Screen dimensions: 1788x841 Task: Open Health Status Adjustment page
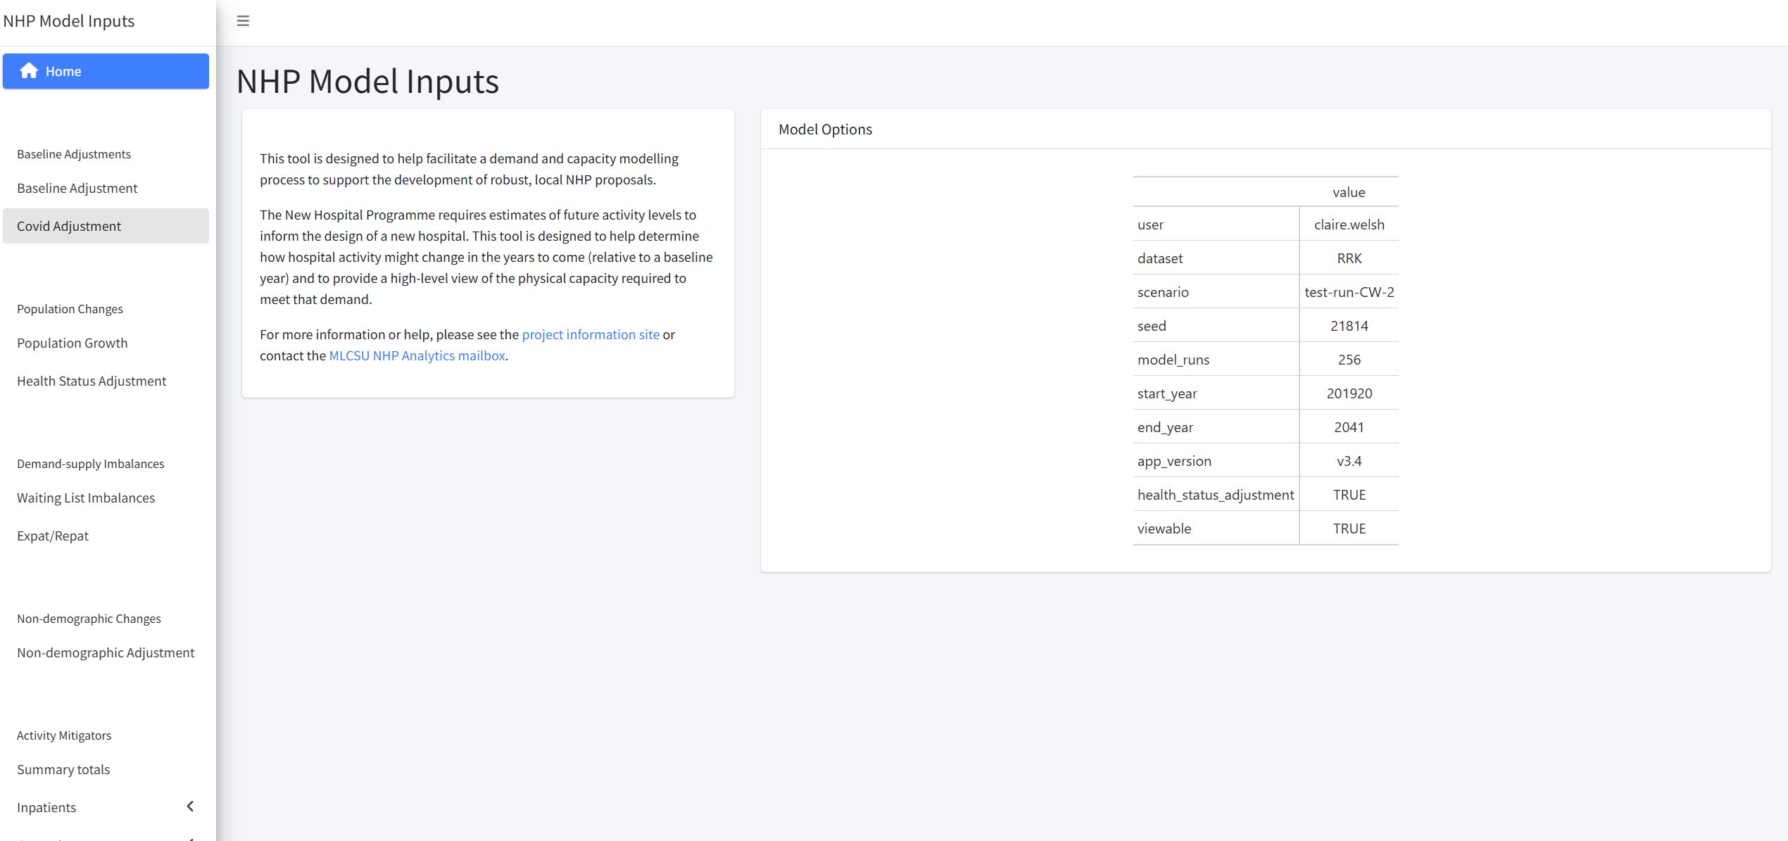(x=91, y=381)
